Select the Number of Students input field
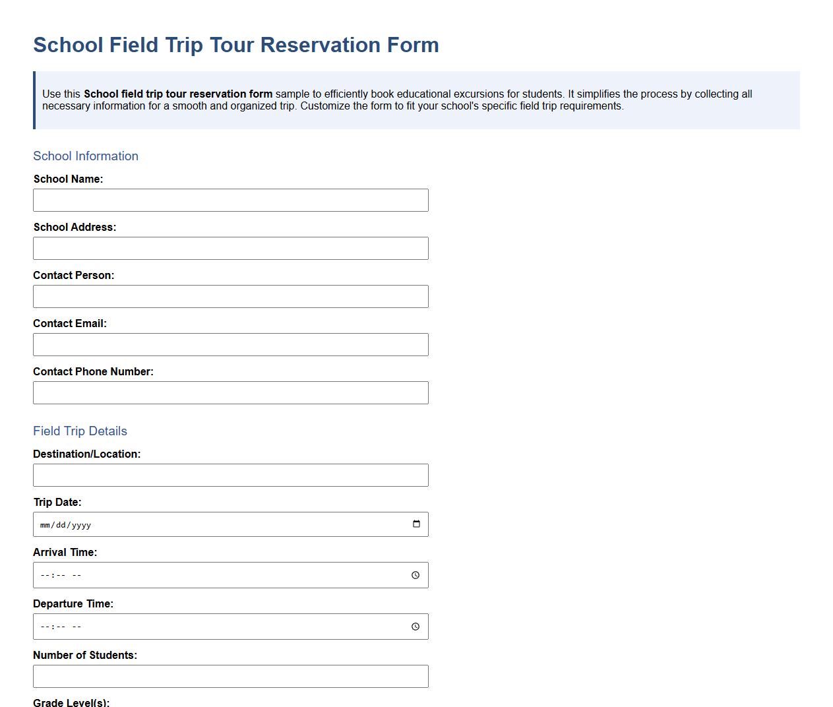 [x=230, y=676]
